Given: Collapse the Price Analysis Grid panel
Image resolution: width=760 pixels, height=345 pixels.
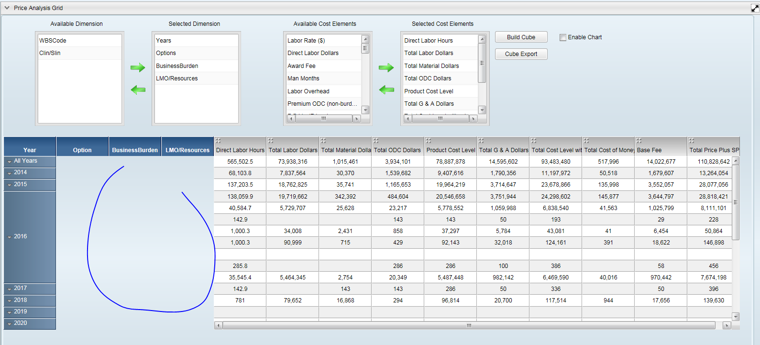Looking at the screenshot, I should 7,8.
